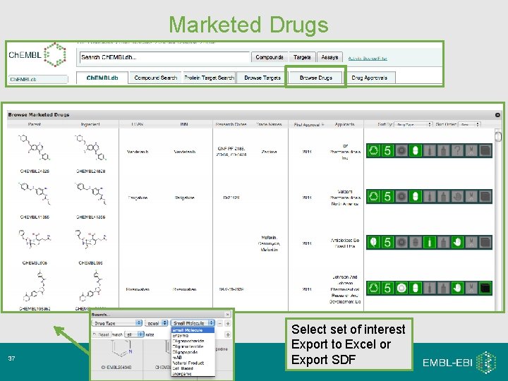This screenshot has height=381, width=508.
Task: Click the Parent column header
Action: click(35, 124)
